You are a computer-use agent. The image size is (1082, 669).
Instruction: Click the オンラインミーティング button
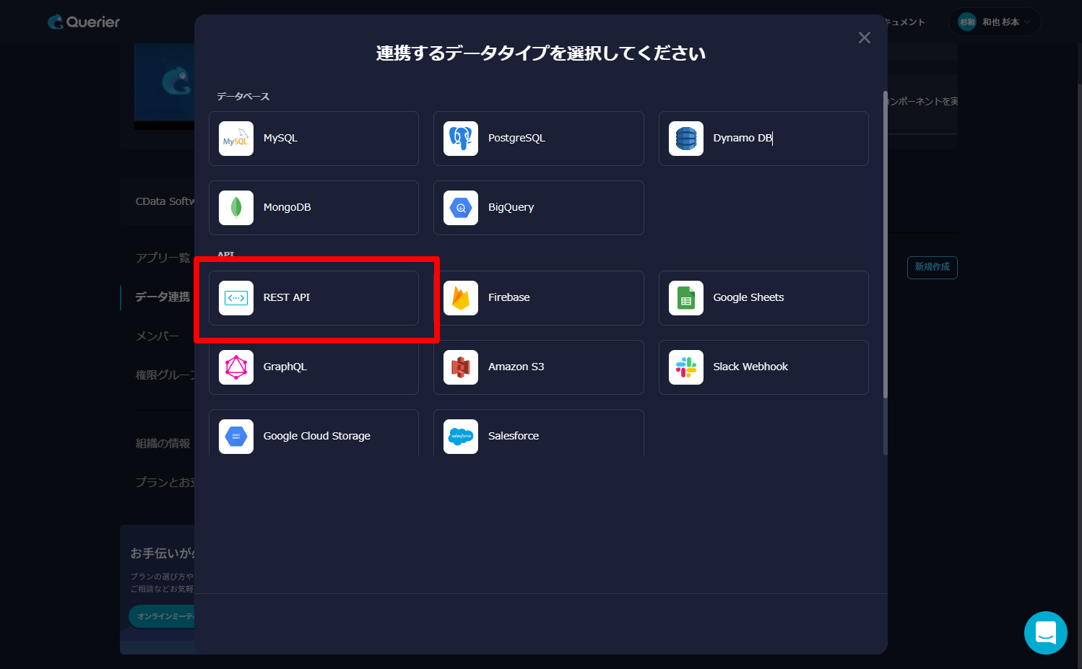tap(162, 616)
